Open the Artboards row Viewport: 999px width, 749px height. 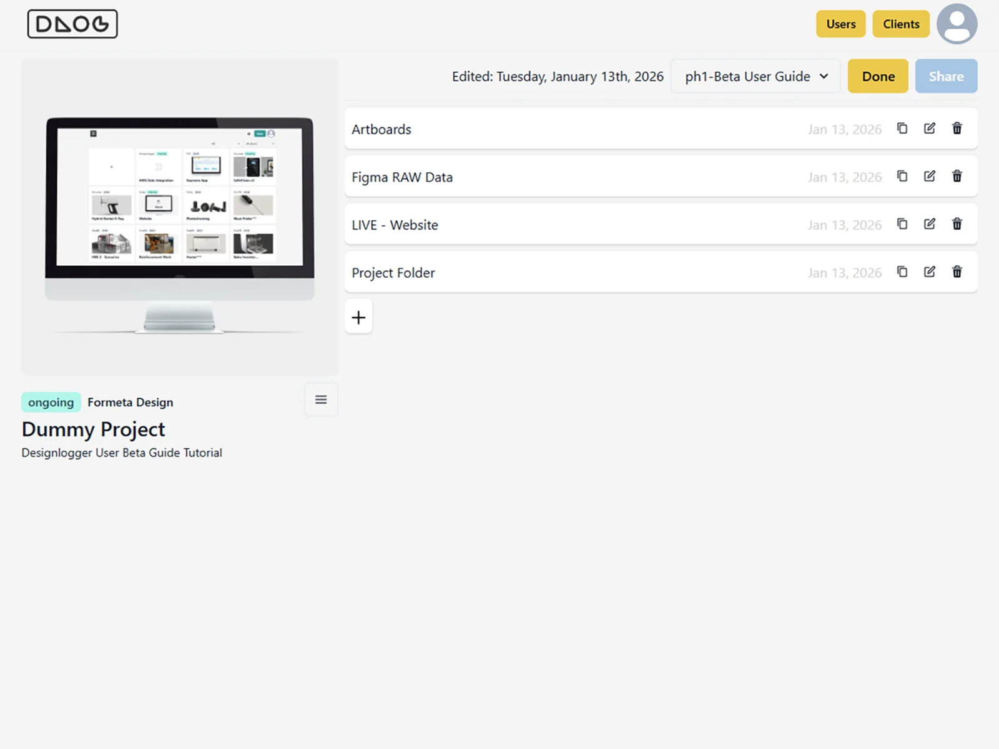coord(562,129)
